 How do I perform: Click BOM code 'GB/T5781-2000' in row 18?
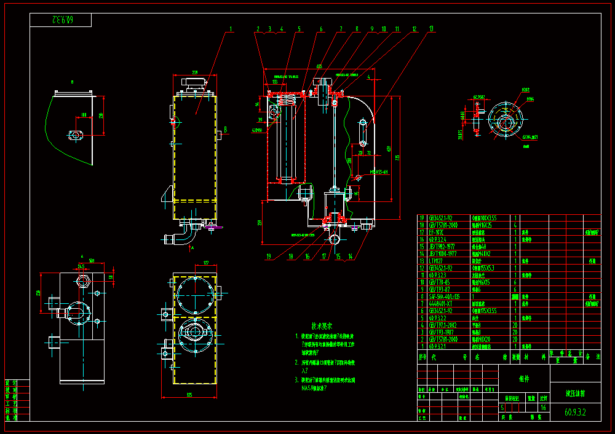(x=442, y=225)
